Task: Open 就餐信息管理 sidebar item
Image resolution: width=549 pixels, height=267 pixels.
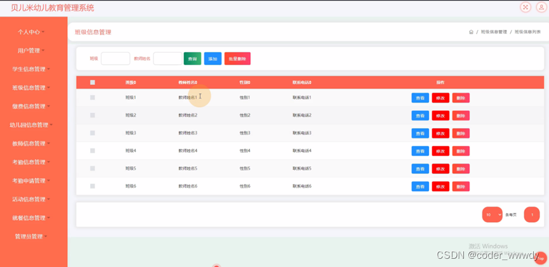Action: pos(31,218)
